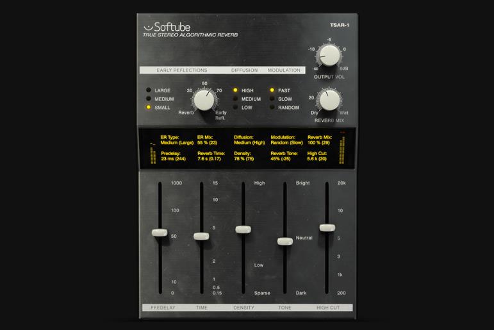
Task: Click the Time slider handle
Action: [201, 236]
